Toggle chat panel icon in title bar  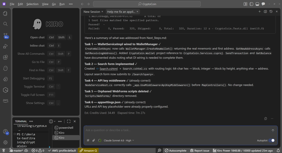click(263, 4)
